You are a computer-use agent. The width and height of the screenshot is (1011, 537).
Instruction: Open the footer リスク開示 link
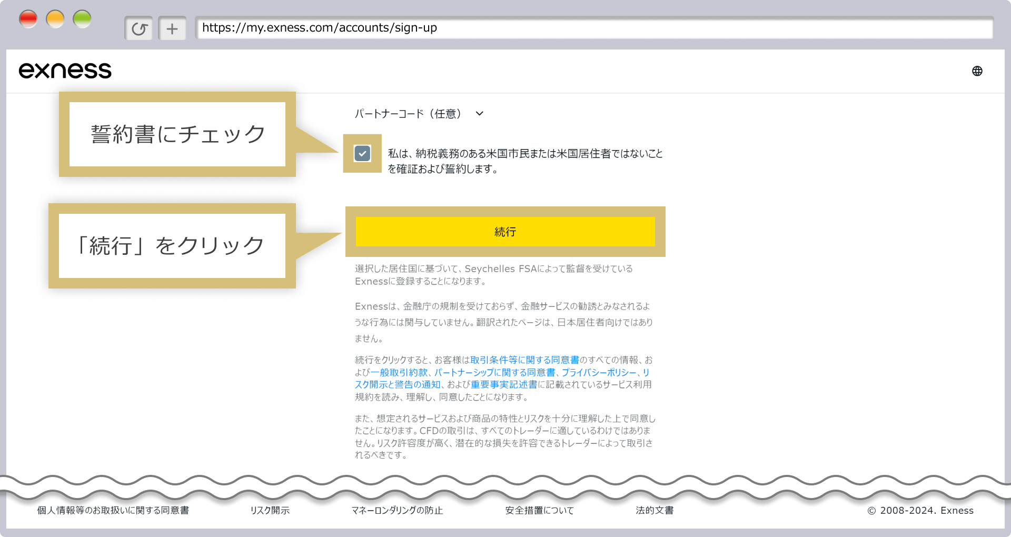[270, 510]
